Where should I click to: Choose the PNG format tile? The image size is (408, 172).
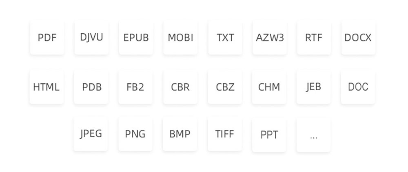click(135, 134)
